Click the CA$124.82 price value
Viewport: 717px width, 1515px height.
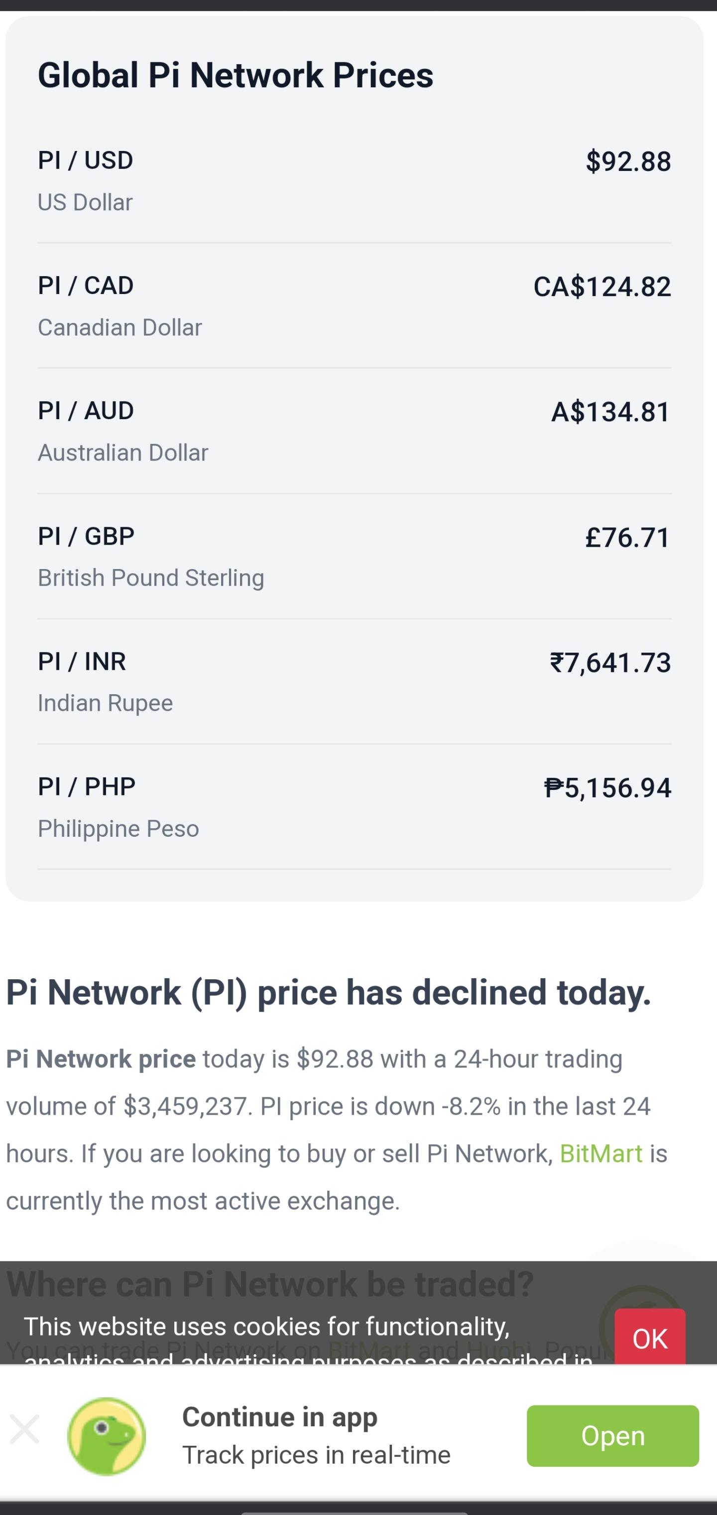coord(602,287)
